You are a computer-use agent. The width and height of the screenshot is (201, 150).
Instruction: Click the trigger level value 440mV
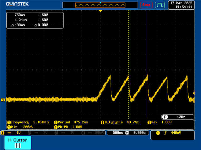[176, 133]
